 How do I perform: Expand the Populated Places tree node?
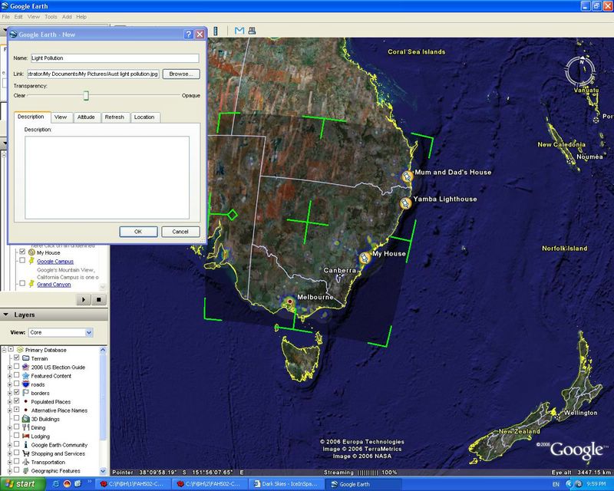coord(10,401)
